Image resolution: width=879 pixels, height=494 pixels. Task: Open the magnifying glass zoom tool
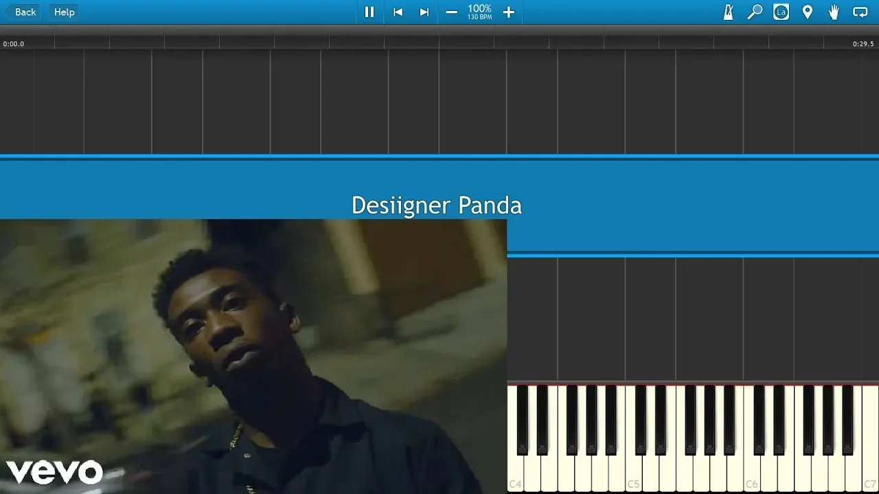(755, 12)
